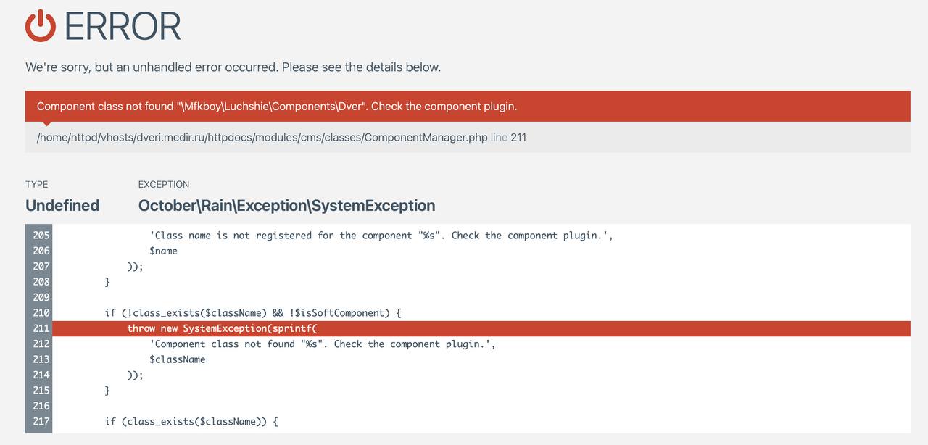The height and width of the screenshot is (445, 928).
Task: Click the $className variable code line
Action: tap(178, 359)
